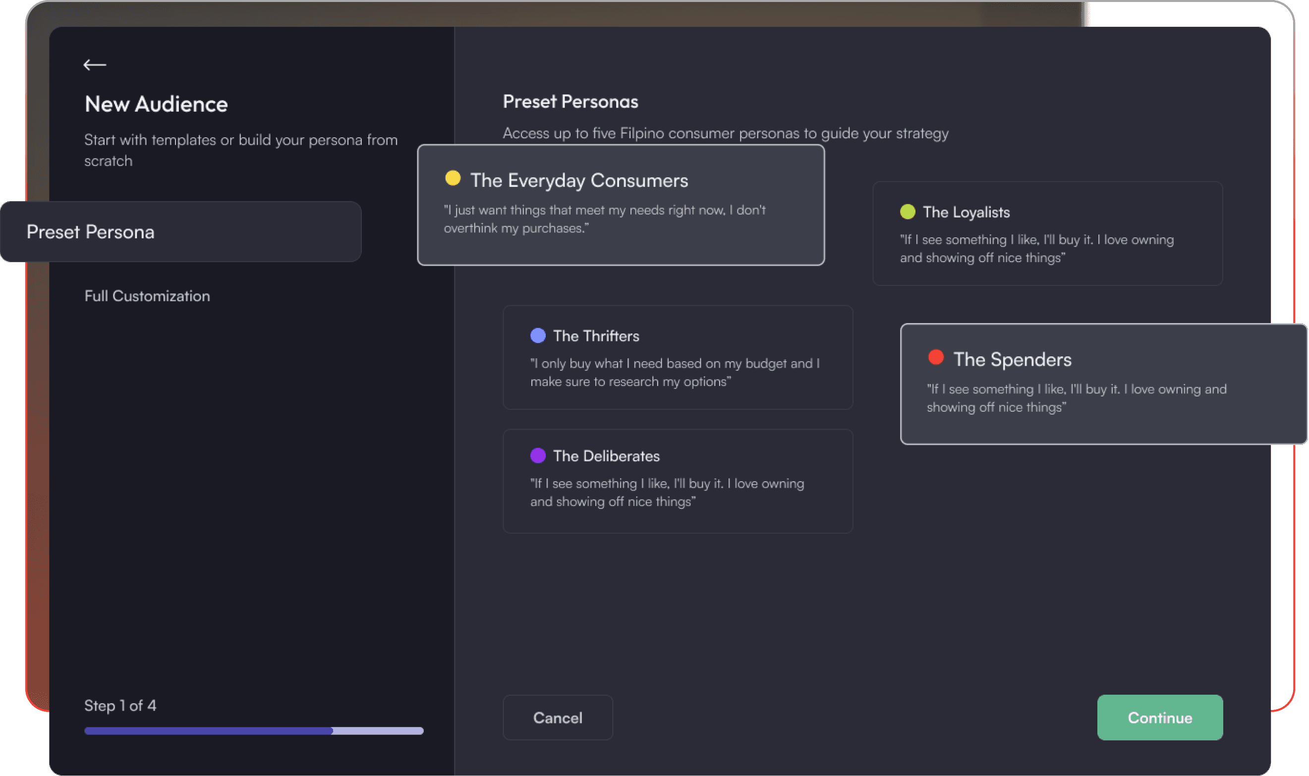Click The Thrifters title text
Screen dimensions: 1309x776
tap(596, 336)
